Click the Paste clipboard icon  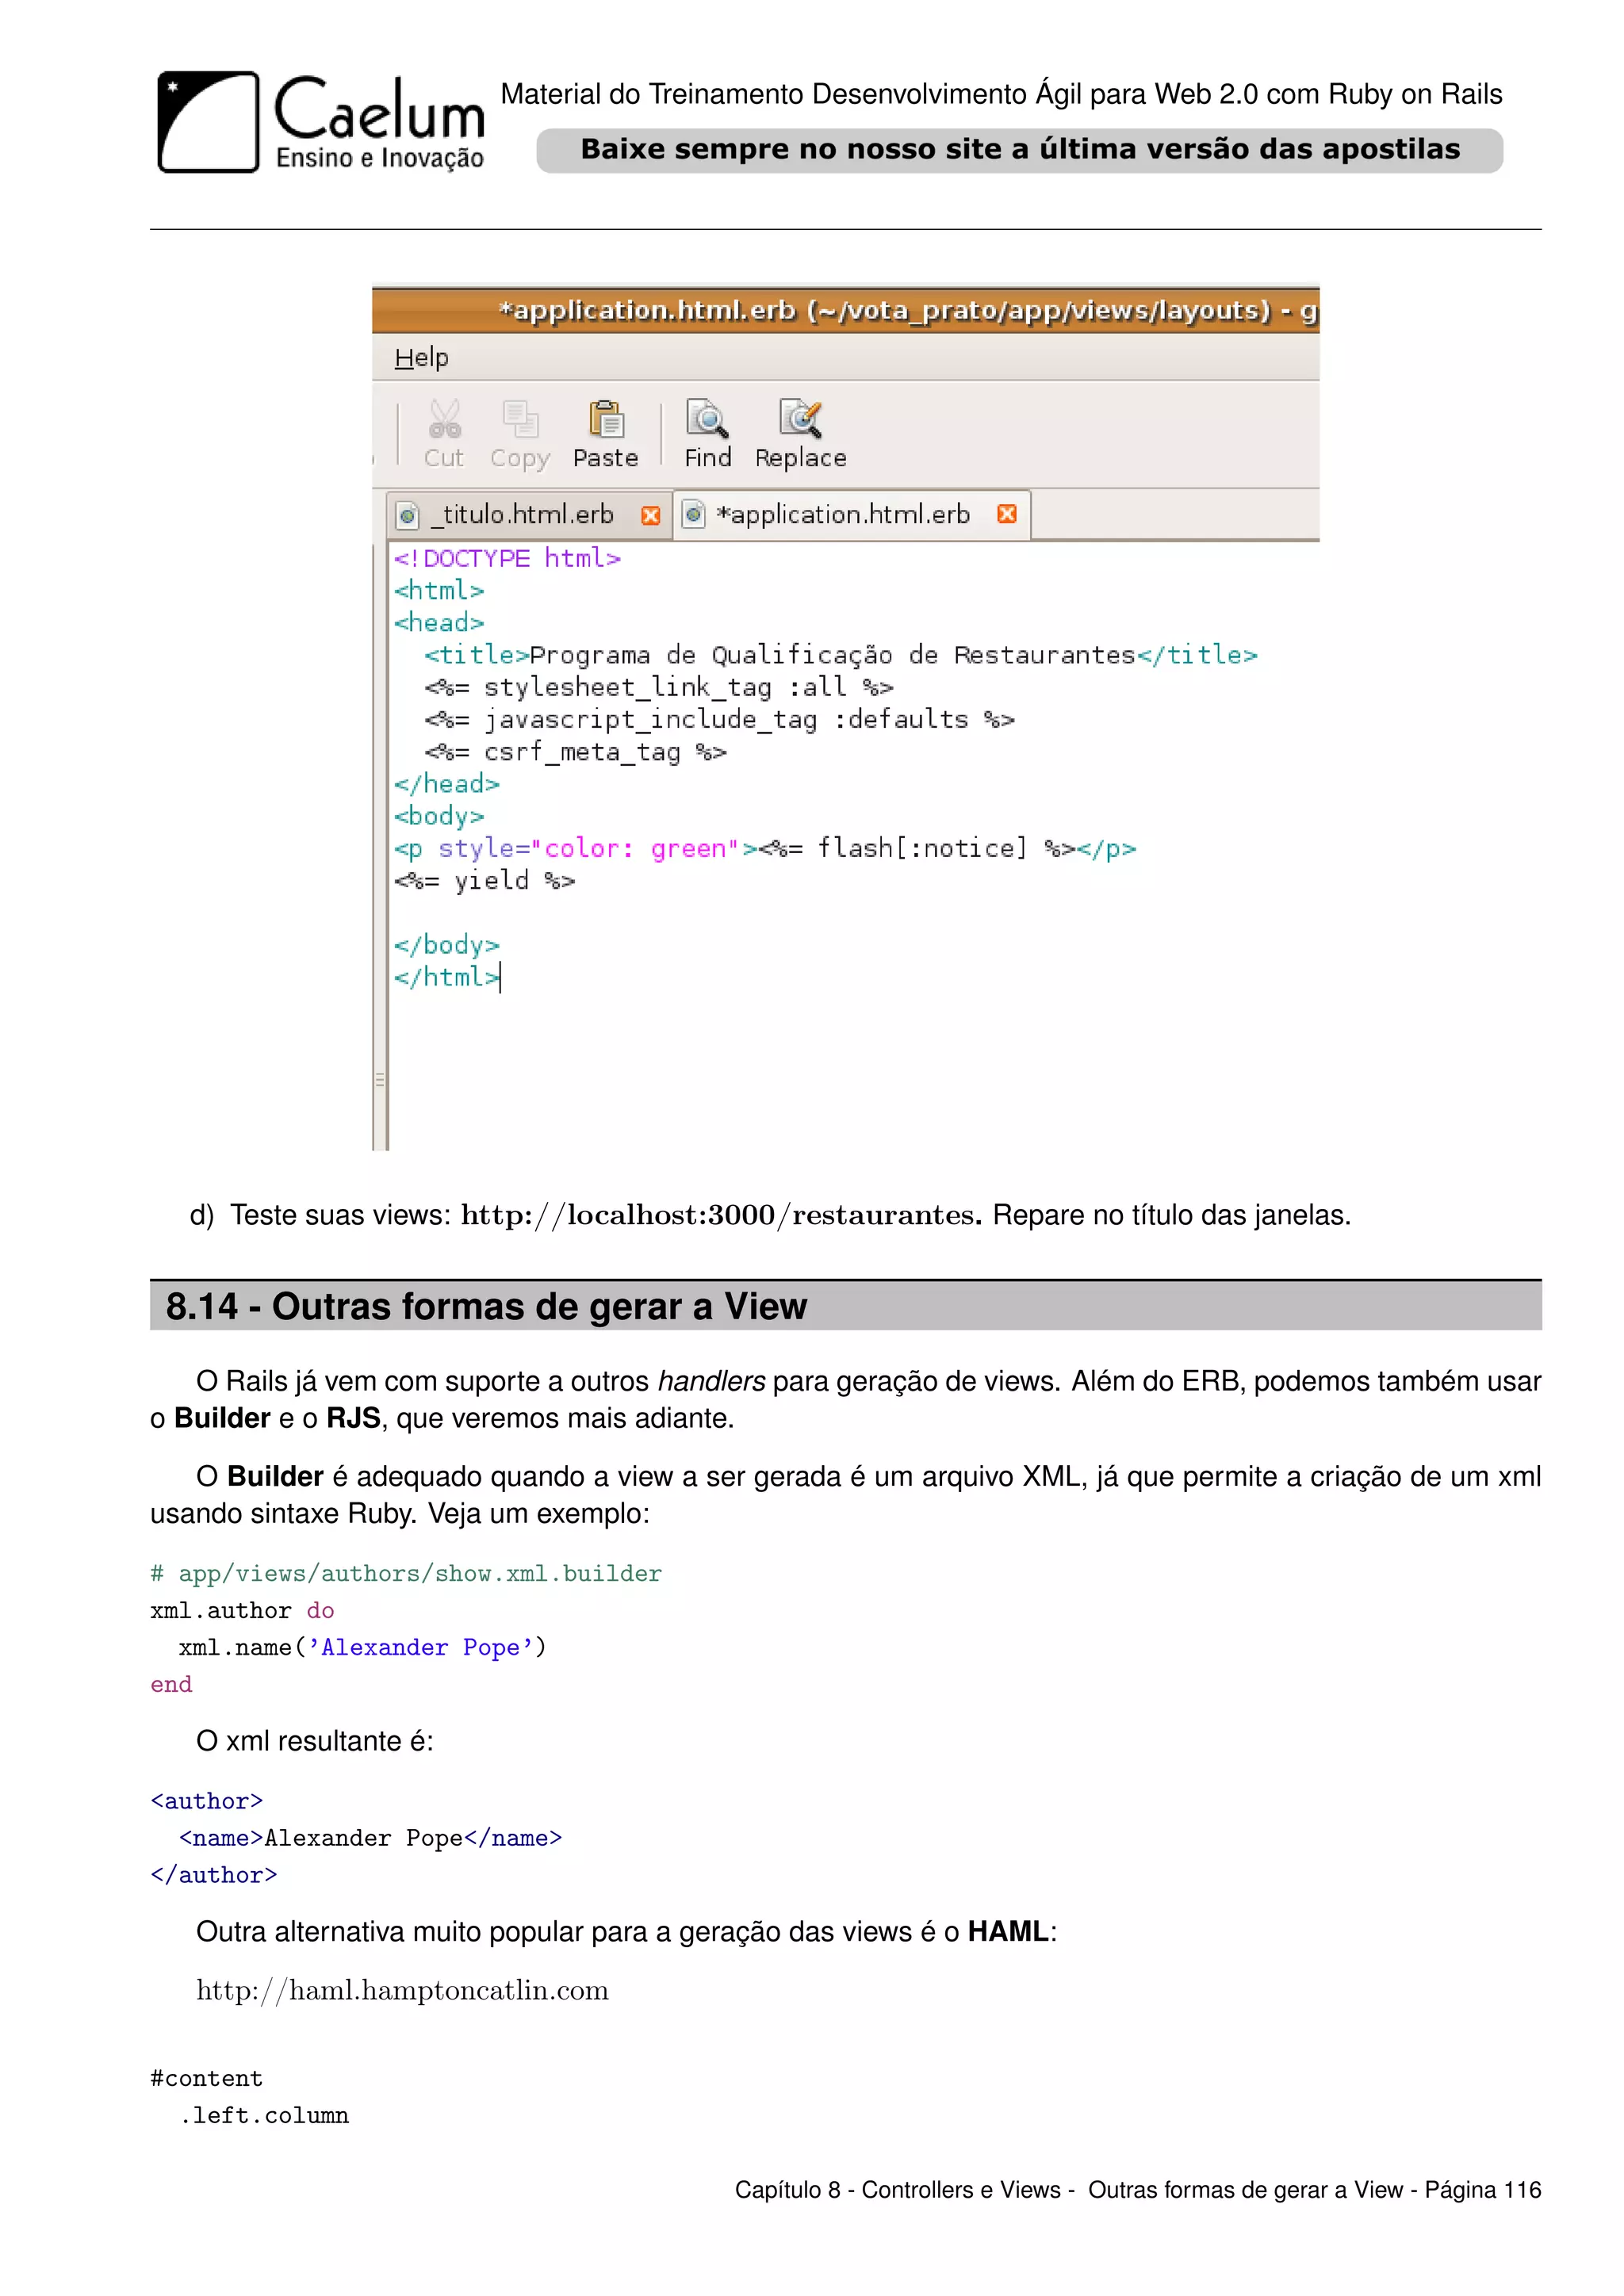click(606, 419)
